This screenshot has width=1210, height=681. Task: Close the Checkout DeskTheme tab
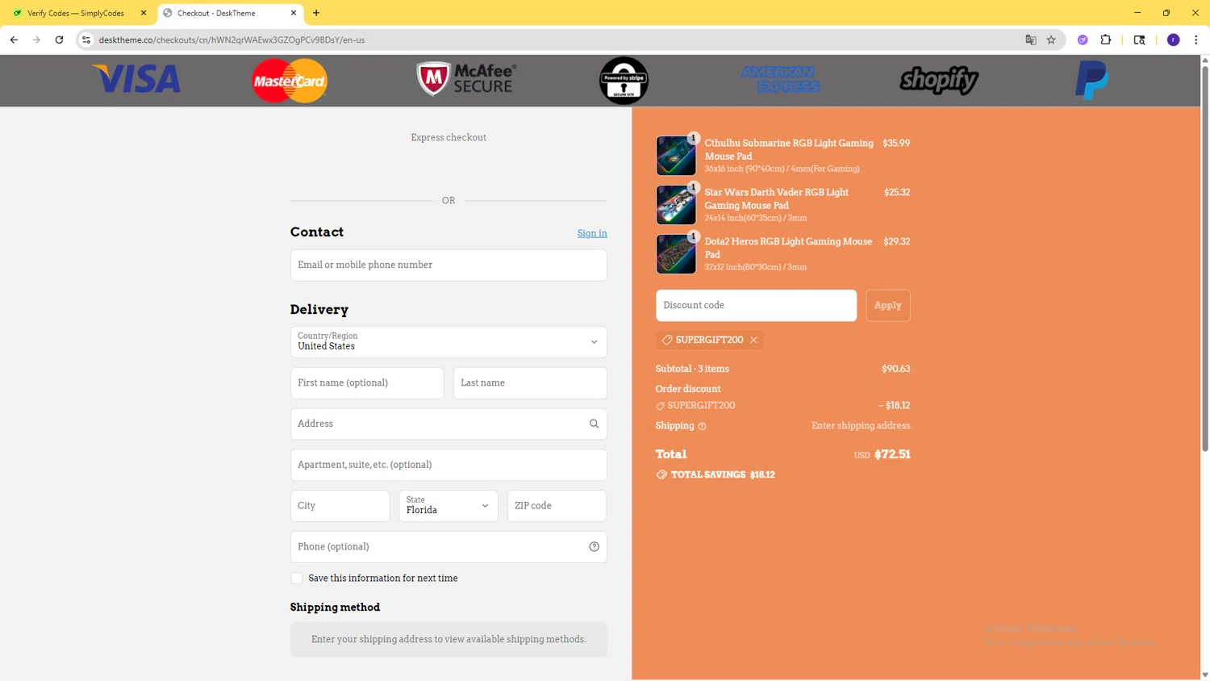[294, 13]
